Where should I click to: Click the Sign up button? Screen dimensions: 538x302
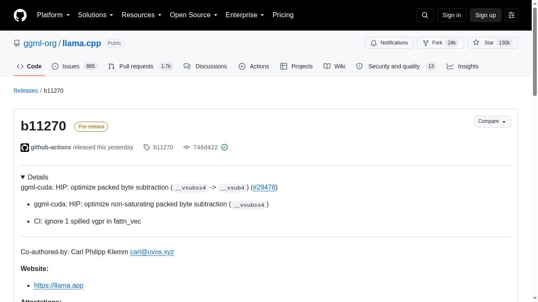(x=485, y=15)
